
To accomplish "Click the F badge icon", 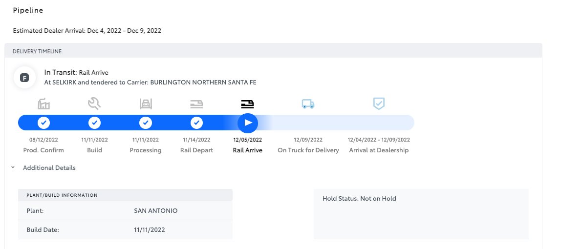I will click(24, 78).
